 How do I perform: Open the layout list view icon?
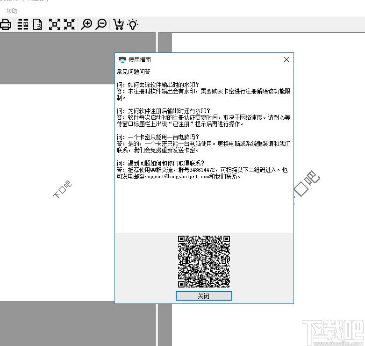[23, 24]
